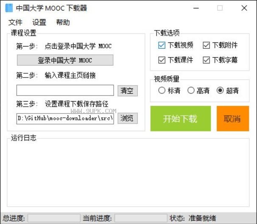Screen dimensions: 257x224
Task: Close the MOOC downloader window
Action: coord(244,8)
